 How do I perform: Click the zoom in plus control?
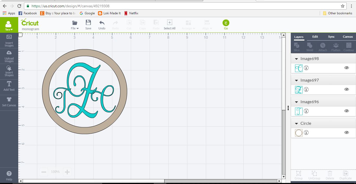[x=67, y=172]
